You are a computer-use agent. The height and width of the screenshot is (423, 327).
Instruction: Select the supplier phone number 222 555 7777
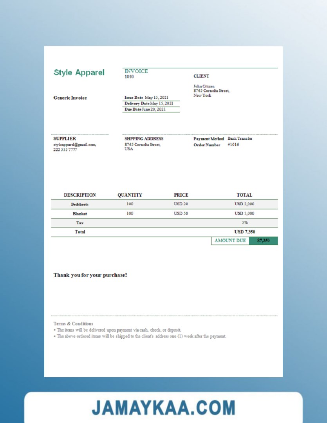click(x=65, y=150)
